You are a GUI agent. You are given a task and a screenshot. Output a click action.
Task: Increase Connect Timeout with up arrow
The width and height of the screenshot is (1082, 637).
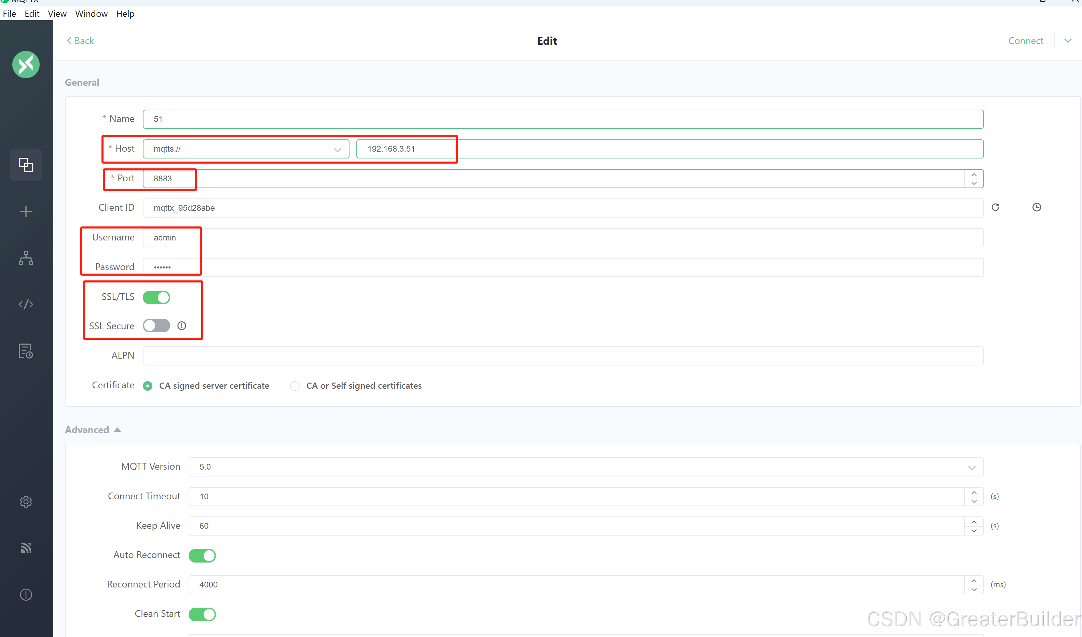[x=974, y=492]
